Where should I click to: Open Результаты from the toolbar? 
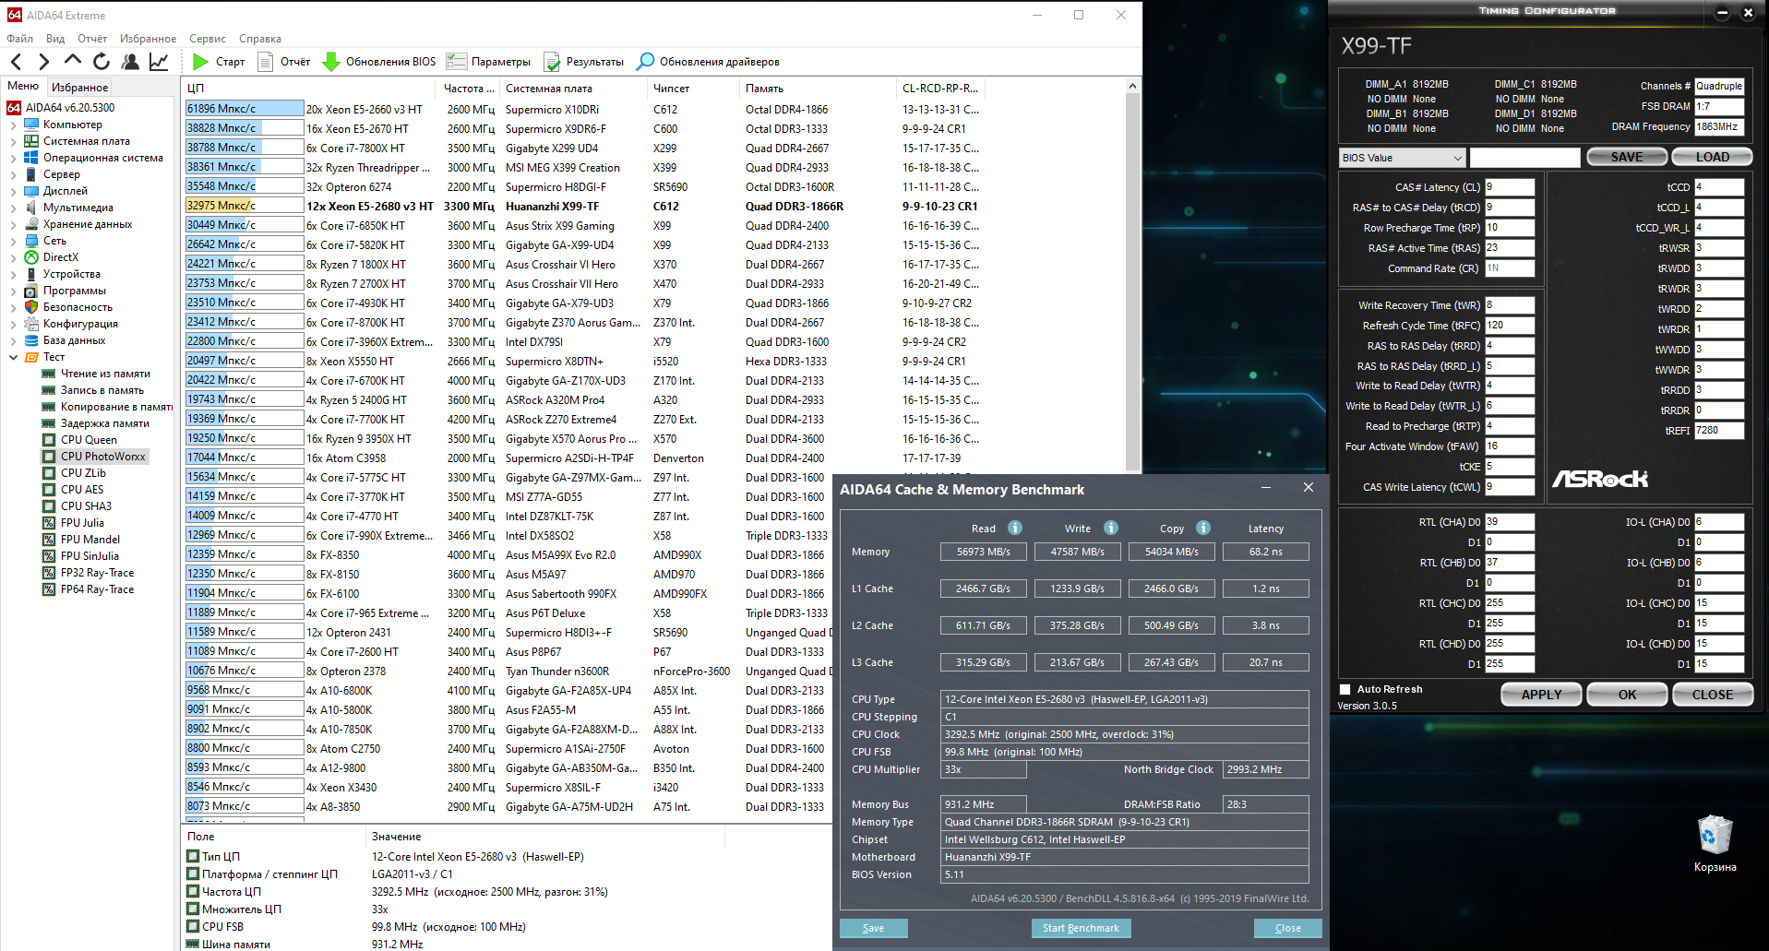584,62
